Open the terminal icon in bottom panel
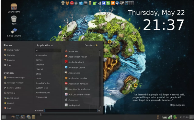The width and height of the screenshot is (195, 120). point(23,117)
